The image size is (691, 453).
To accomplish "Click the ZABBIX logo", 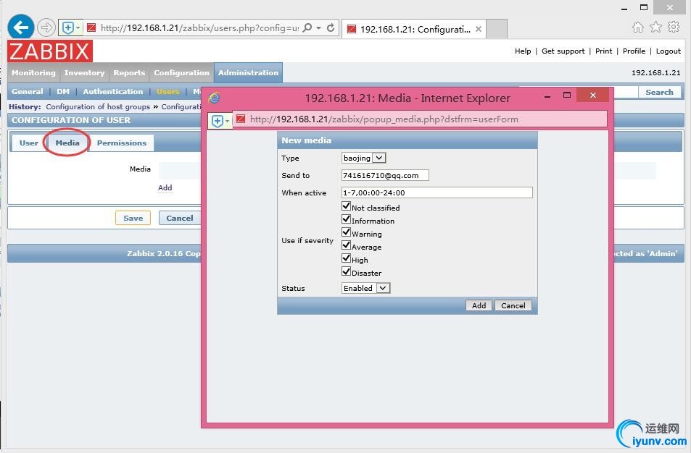I will (x=50, y=51).
